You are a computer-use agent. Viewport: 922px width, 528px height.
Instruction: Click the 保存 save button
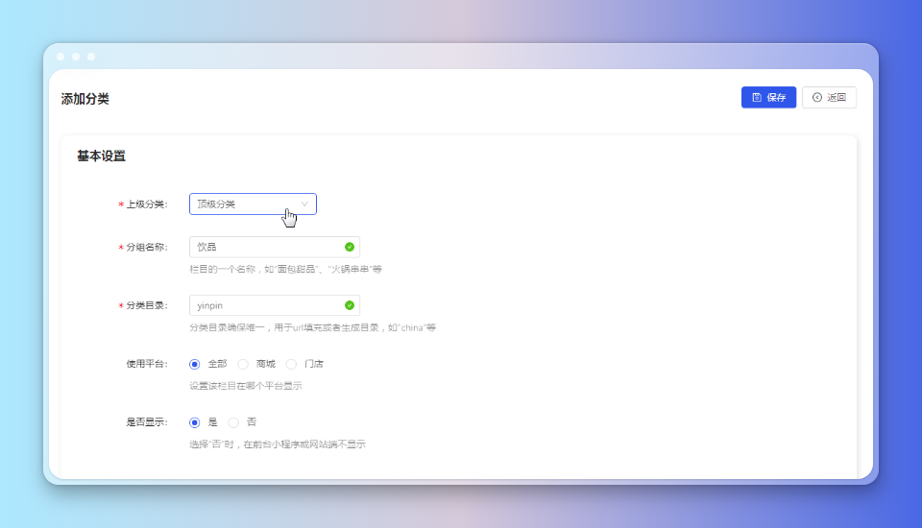click(768, 98)
